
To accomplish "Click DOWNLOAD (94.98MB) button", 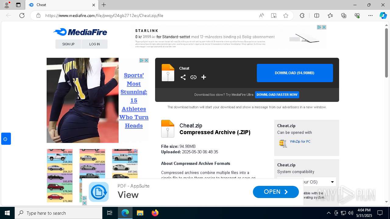I will [295, 73].
